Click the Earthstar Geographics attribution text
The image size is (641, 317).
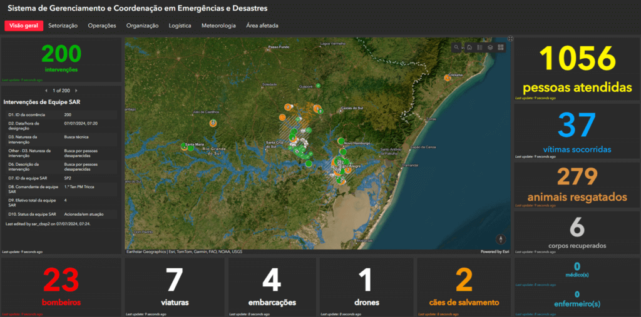coord(185,251)
